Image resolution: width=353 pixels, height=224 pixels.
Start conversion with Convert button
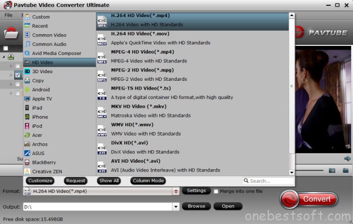[x=309, y=199]
